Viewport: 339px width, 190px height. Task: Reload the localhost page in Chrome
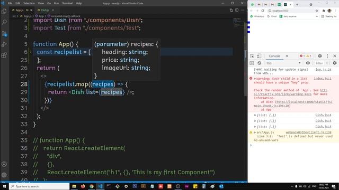(x=263, y=11)
